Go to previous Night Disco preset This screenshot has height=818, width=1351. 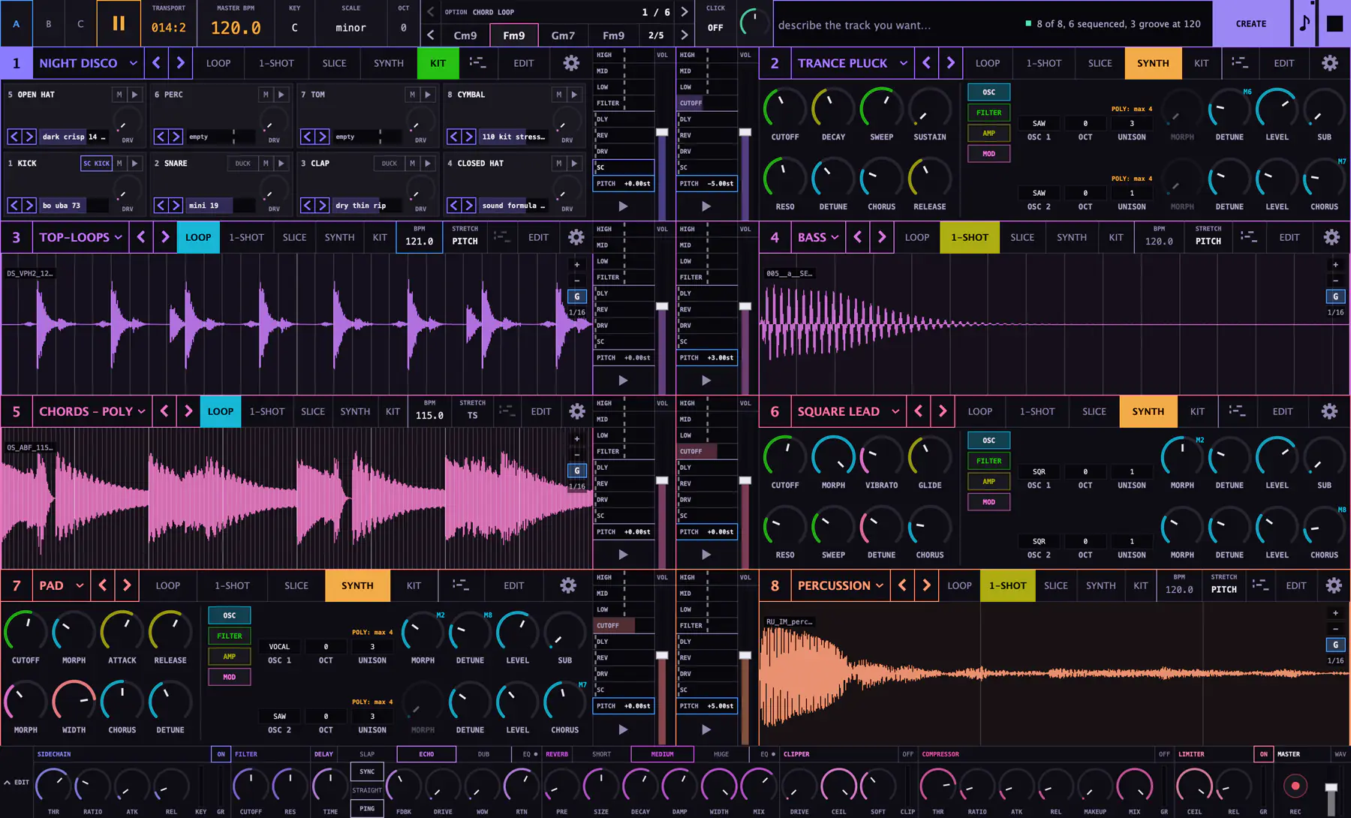pos(156,63)
